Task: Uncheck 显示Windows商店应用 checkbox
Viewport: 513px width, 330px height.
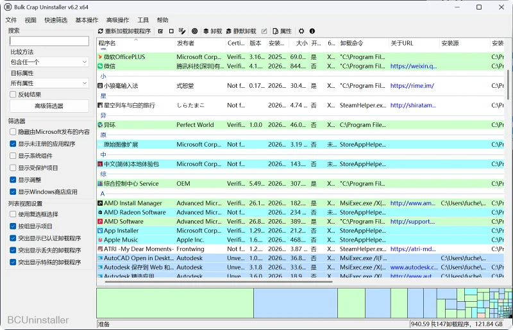Action: pyautogui.click(x=13, y=192)
